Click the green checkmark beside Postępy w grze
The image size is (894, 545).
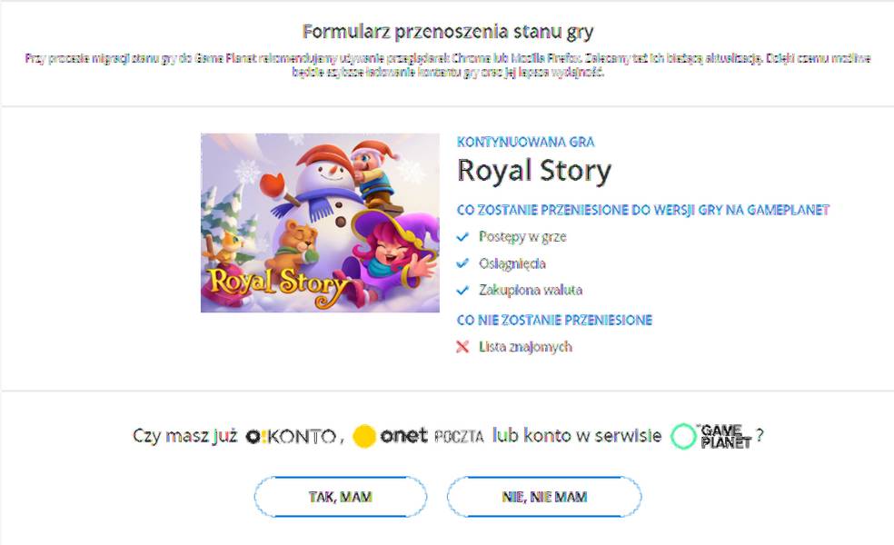pyautogui.click(x=464, y=235)
